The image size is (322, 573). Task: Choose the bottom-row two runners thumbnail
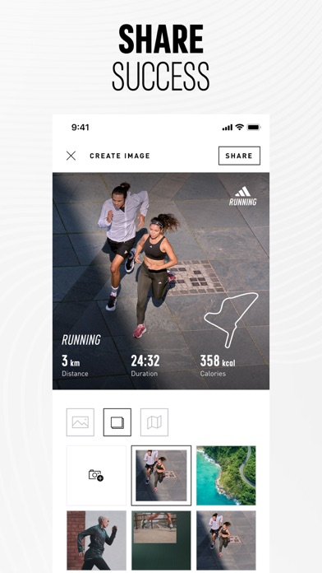coord(226,540)
